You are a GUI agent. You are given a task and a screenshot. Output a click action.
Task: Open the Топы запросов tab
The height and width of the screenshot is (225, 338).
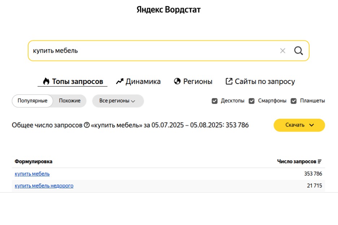(x=73, y=81)
